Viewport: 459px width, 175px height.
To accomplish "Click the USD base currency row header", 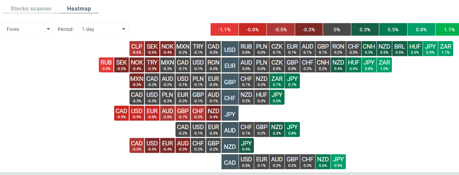I will coord(230,50).
